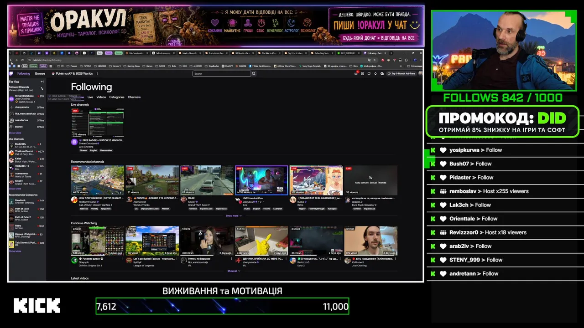The image size is (584, 328).
Task: Open the Twitch Get Bits icon
Action: coord(375,73)
